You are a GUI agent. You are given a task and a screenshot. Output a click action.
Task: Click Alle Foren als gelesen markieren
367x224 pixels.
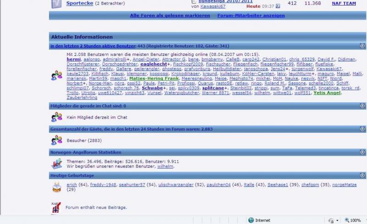pyautogui.click(x=170, y=16)
